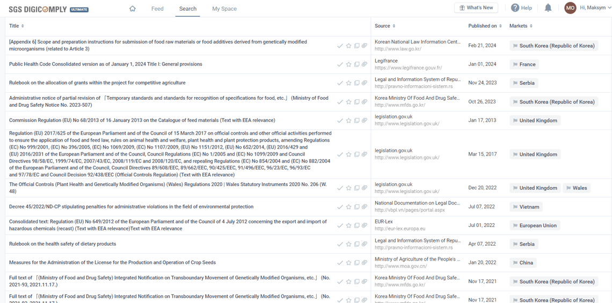The height and width of the screenshot is (303, 612).
Task: Select the European Union market tag
Action: pyautogui.click(x=535, y=225)
